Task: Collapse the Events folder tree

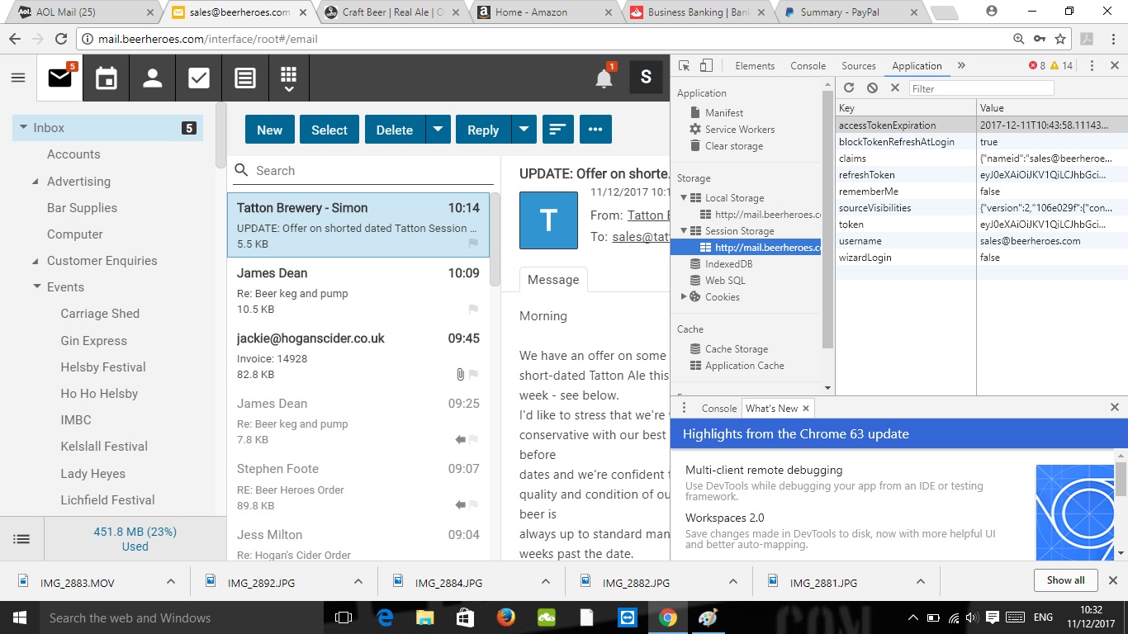Action: [x=37, y=287]
